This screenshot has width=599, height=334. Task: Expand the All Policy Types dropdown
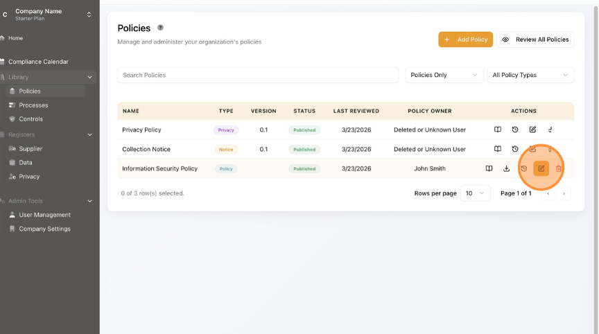click(x=530, y=75)
